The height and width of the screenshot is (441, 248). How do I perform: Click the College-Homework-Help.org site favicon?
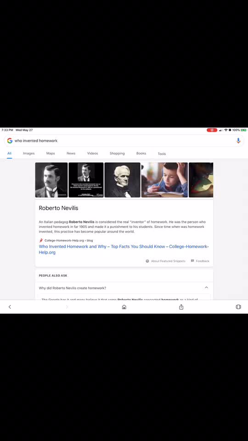pos(41,240)
